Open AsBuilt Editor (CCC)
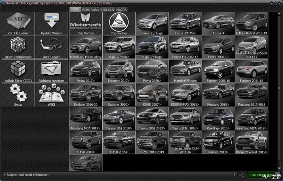 [18, 71]
